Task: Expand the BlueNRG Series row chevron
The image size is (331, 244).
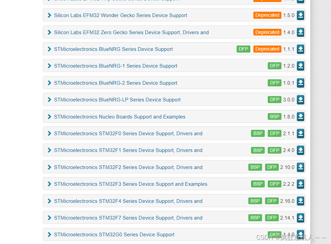Action: click(50, 49)
